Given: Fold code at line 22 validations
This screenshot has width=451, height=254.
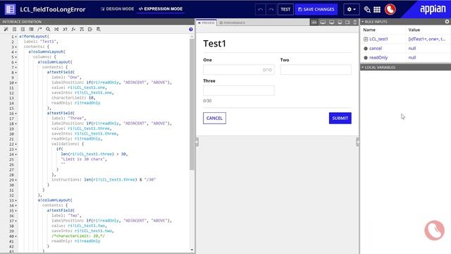Looking at the screenshot, I should 16,144.
